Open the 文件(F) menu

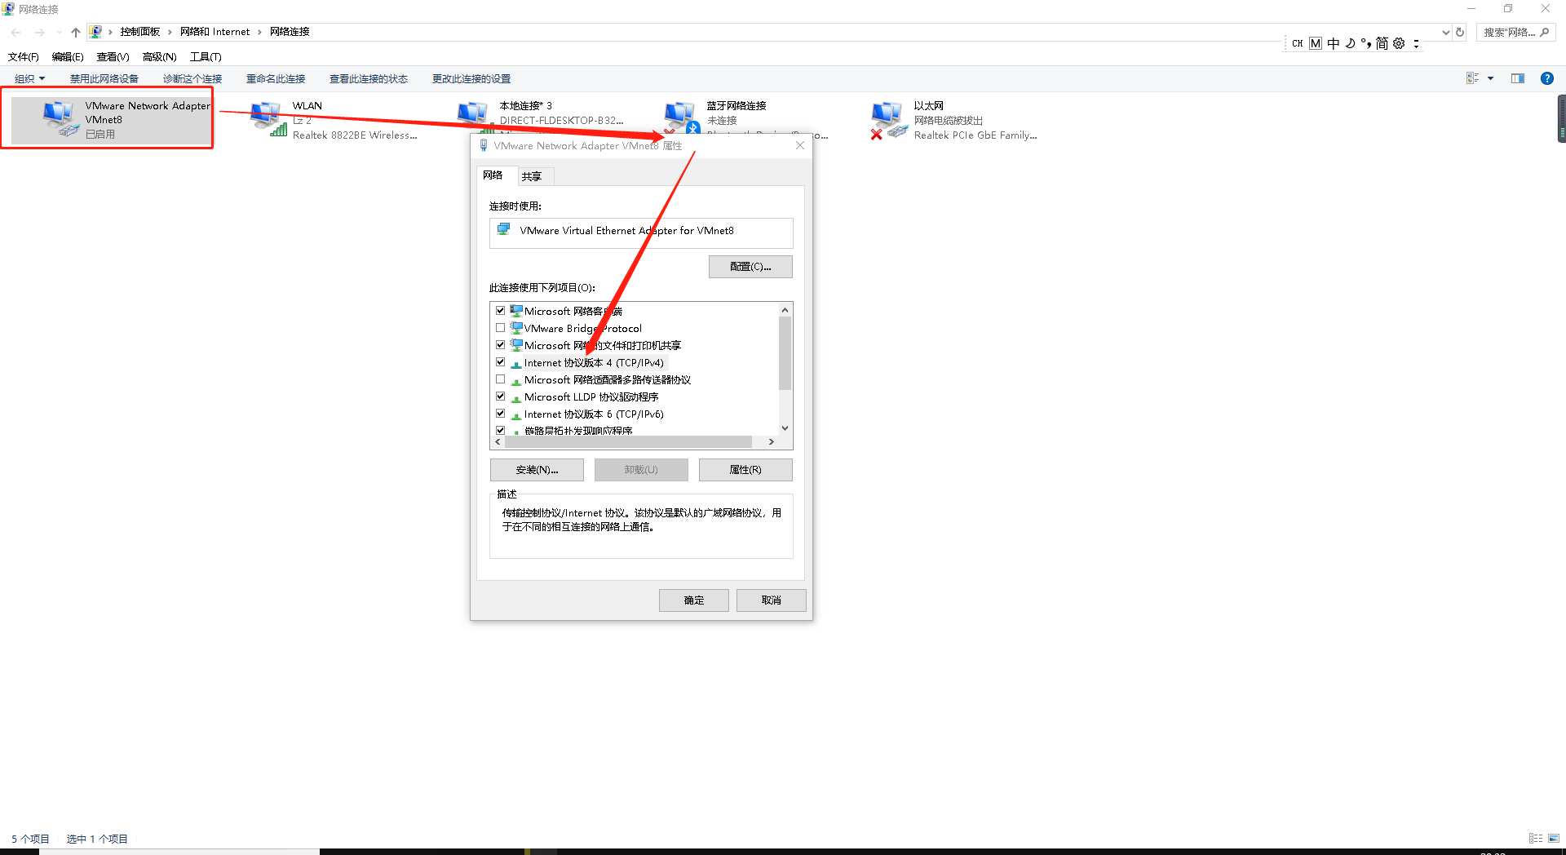pyautogui.click(x=23, y=57)
